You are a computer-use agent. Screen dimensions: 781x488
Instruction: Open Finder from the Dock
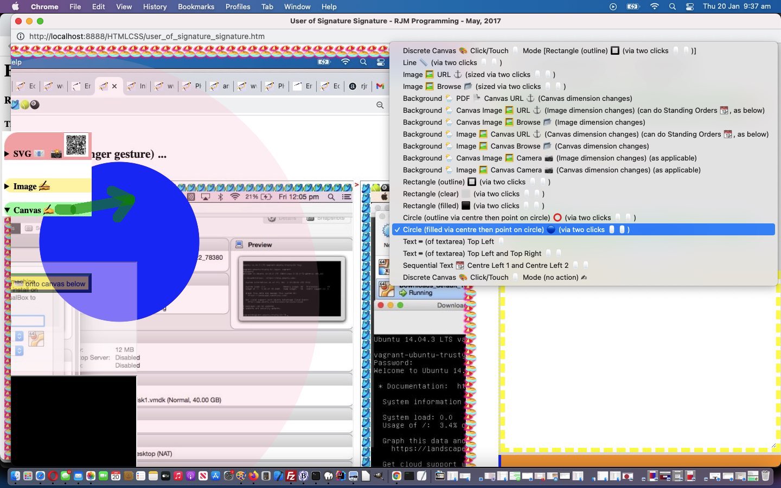point(15,476)
